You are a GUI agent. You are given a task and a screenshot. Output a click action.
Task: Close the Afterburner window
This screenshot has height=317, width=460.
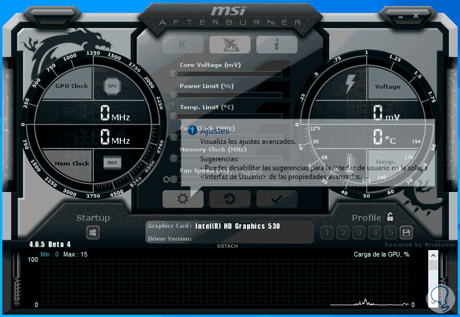(x=415, y=15)
